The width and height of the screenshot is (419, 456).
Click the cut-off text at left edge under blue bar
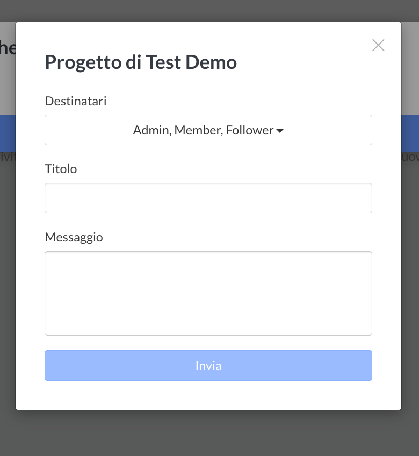coord(8,157)
